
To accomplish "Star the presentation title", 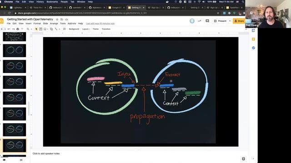I will point(57,19).
